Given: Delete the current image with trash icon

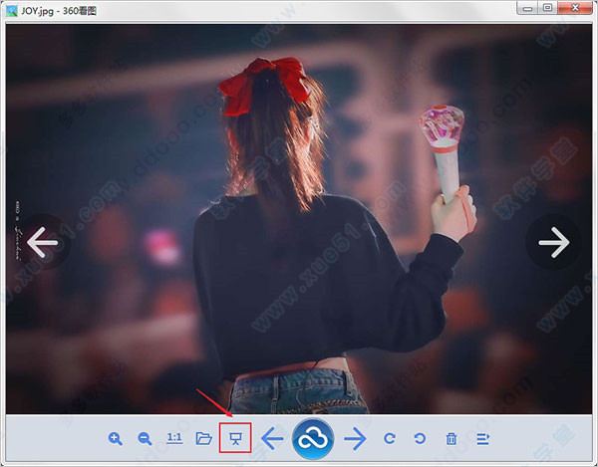Looking at the screenshot, I should (x=451, y=438).
